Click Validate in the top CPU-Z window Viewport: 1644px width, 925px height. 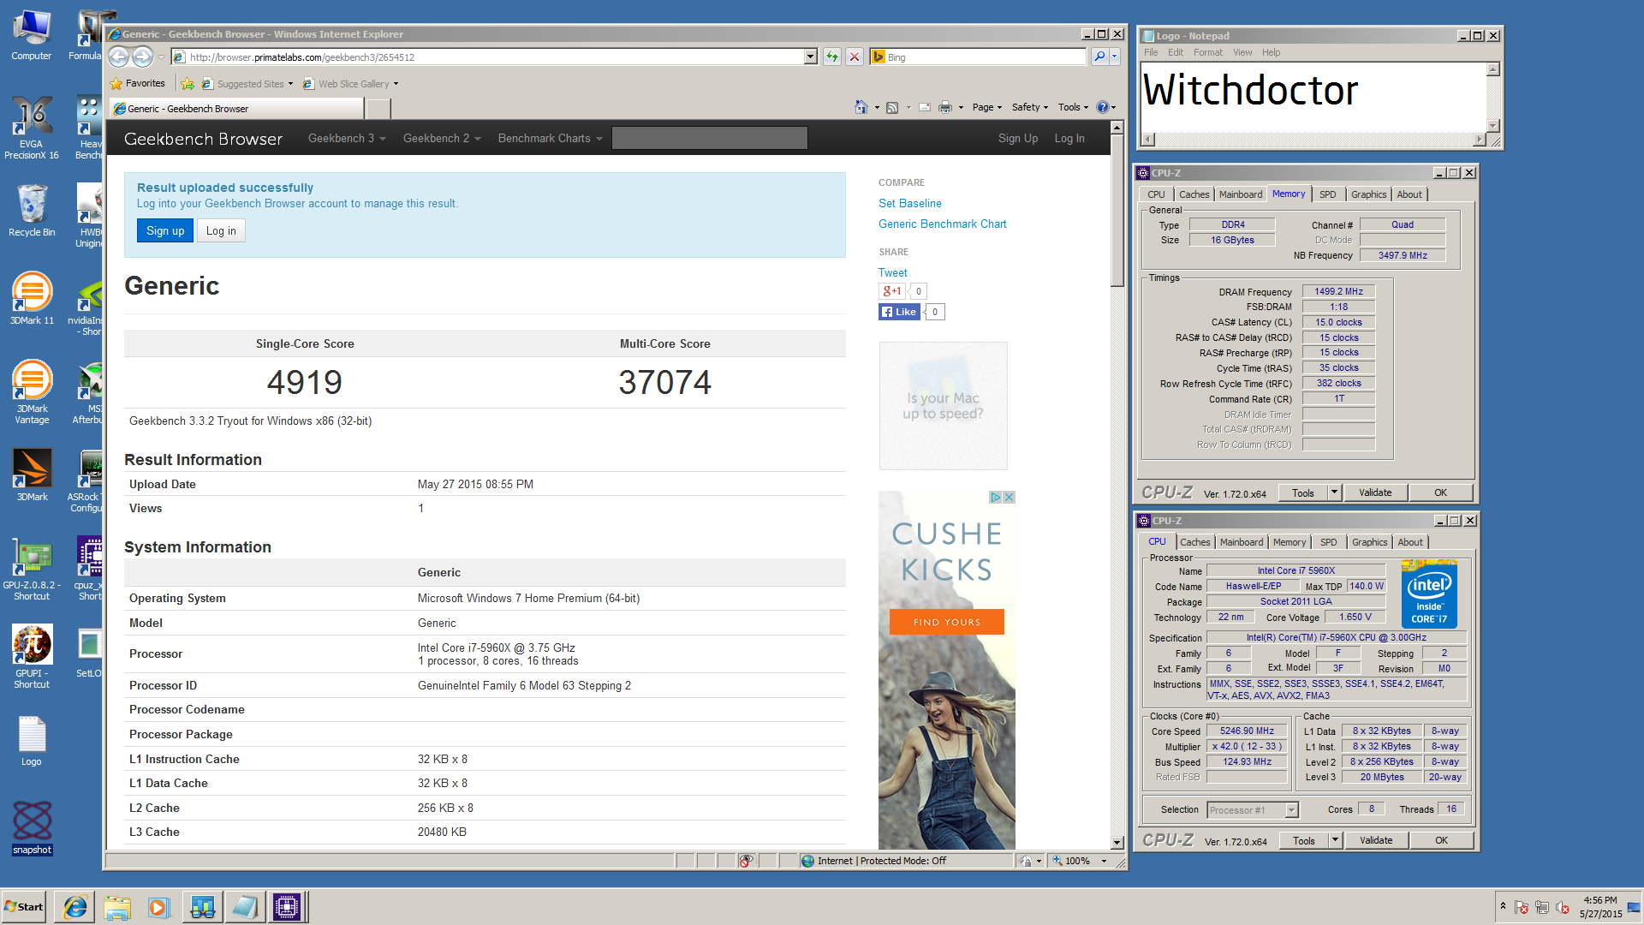coord(1375,492)
